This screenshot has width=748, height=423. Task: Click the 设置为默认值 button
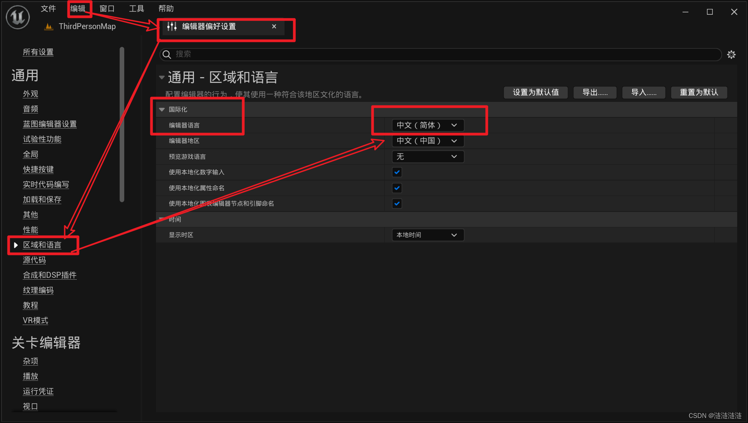click(x=535, y=92)
